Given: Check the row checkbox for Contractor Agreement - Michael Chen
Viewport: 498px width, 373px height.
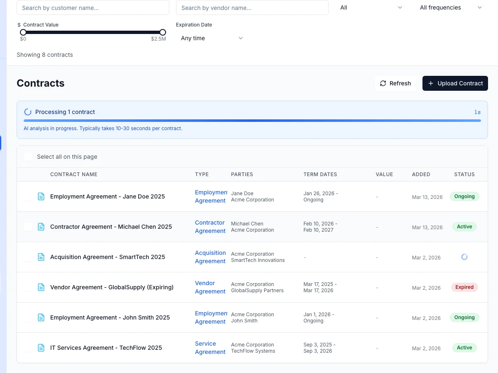Looking at the screenshot, I should click(x=27, y=227).
